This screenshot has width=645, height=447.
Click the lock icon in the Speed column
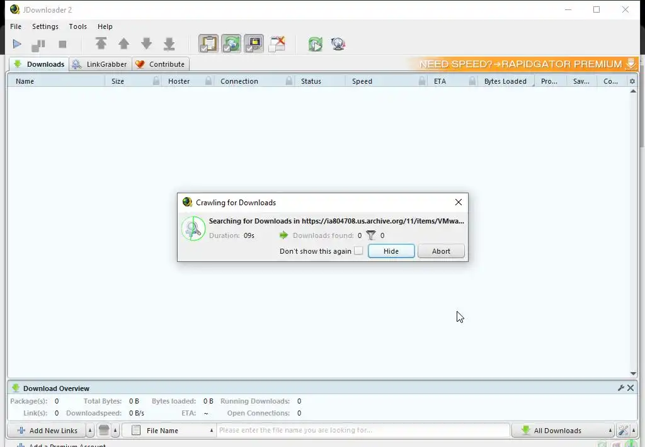(x=422, y=81)
